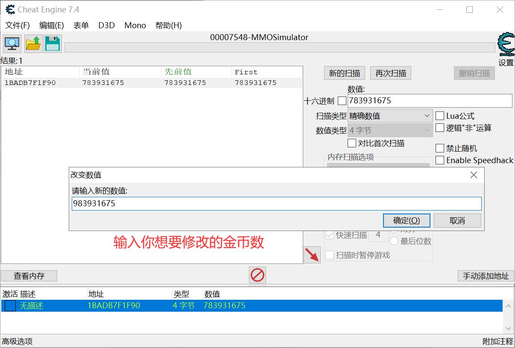Open the 文件(F) menu
The image size is (515, 348).
click(18, 25)
